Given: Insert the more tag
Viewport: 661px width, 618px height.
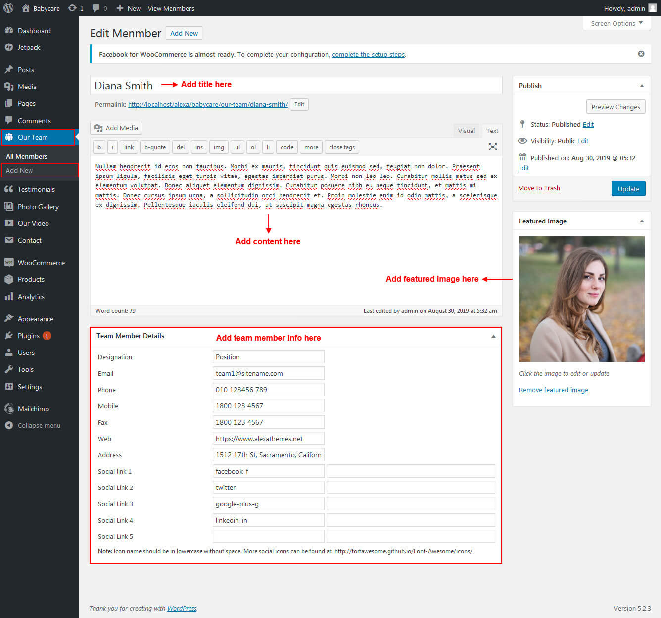Looking at the screenshot, I should point(311,147).
